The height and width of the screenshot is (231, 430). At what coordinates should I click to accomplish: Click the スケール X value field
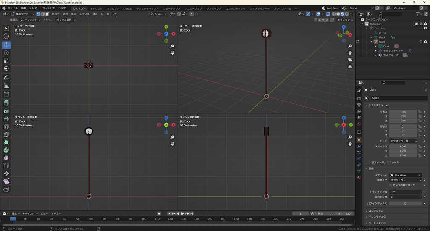[403, 147]
